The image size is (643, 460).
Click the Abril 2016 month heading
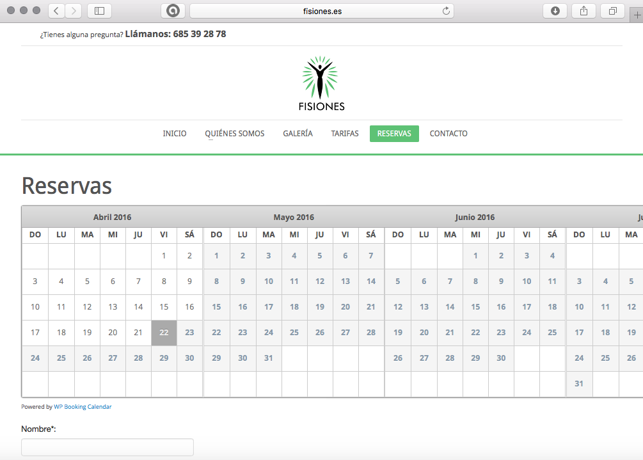[113, 218]
